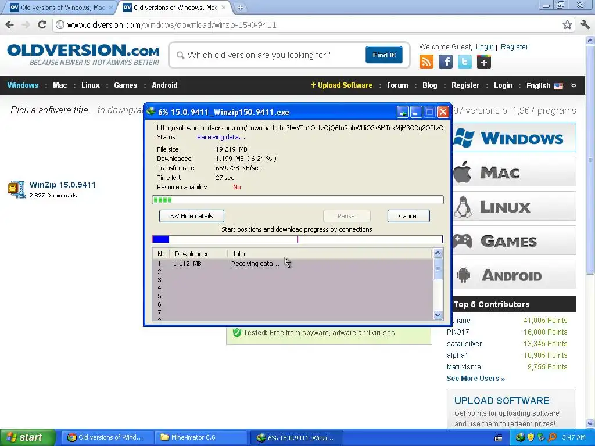Click the green download progress bar
Screen dimensions: 595x446
(297, 200)
